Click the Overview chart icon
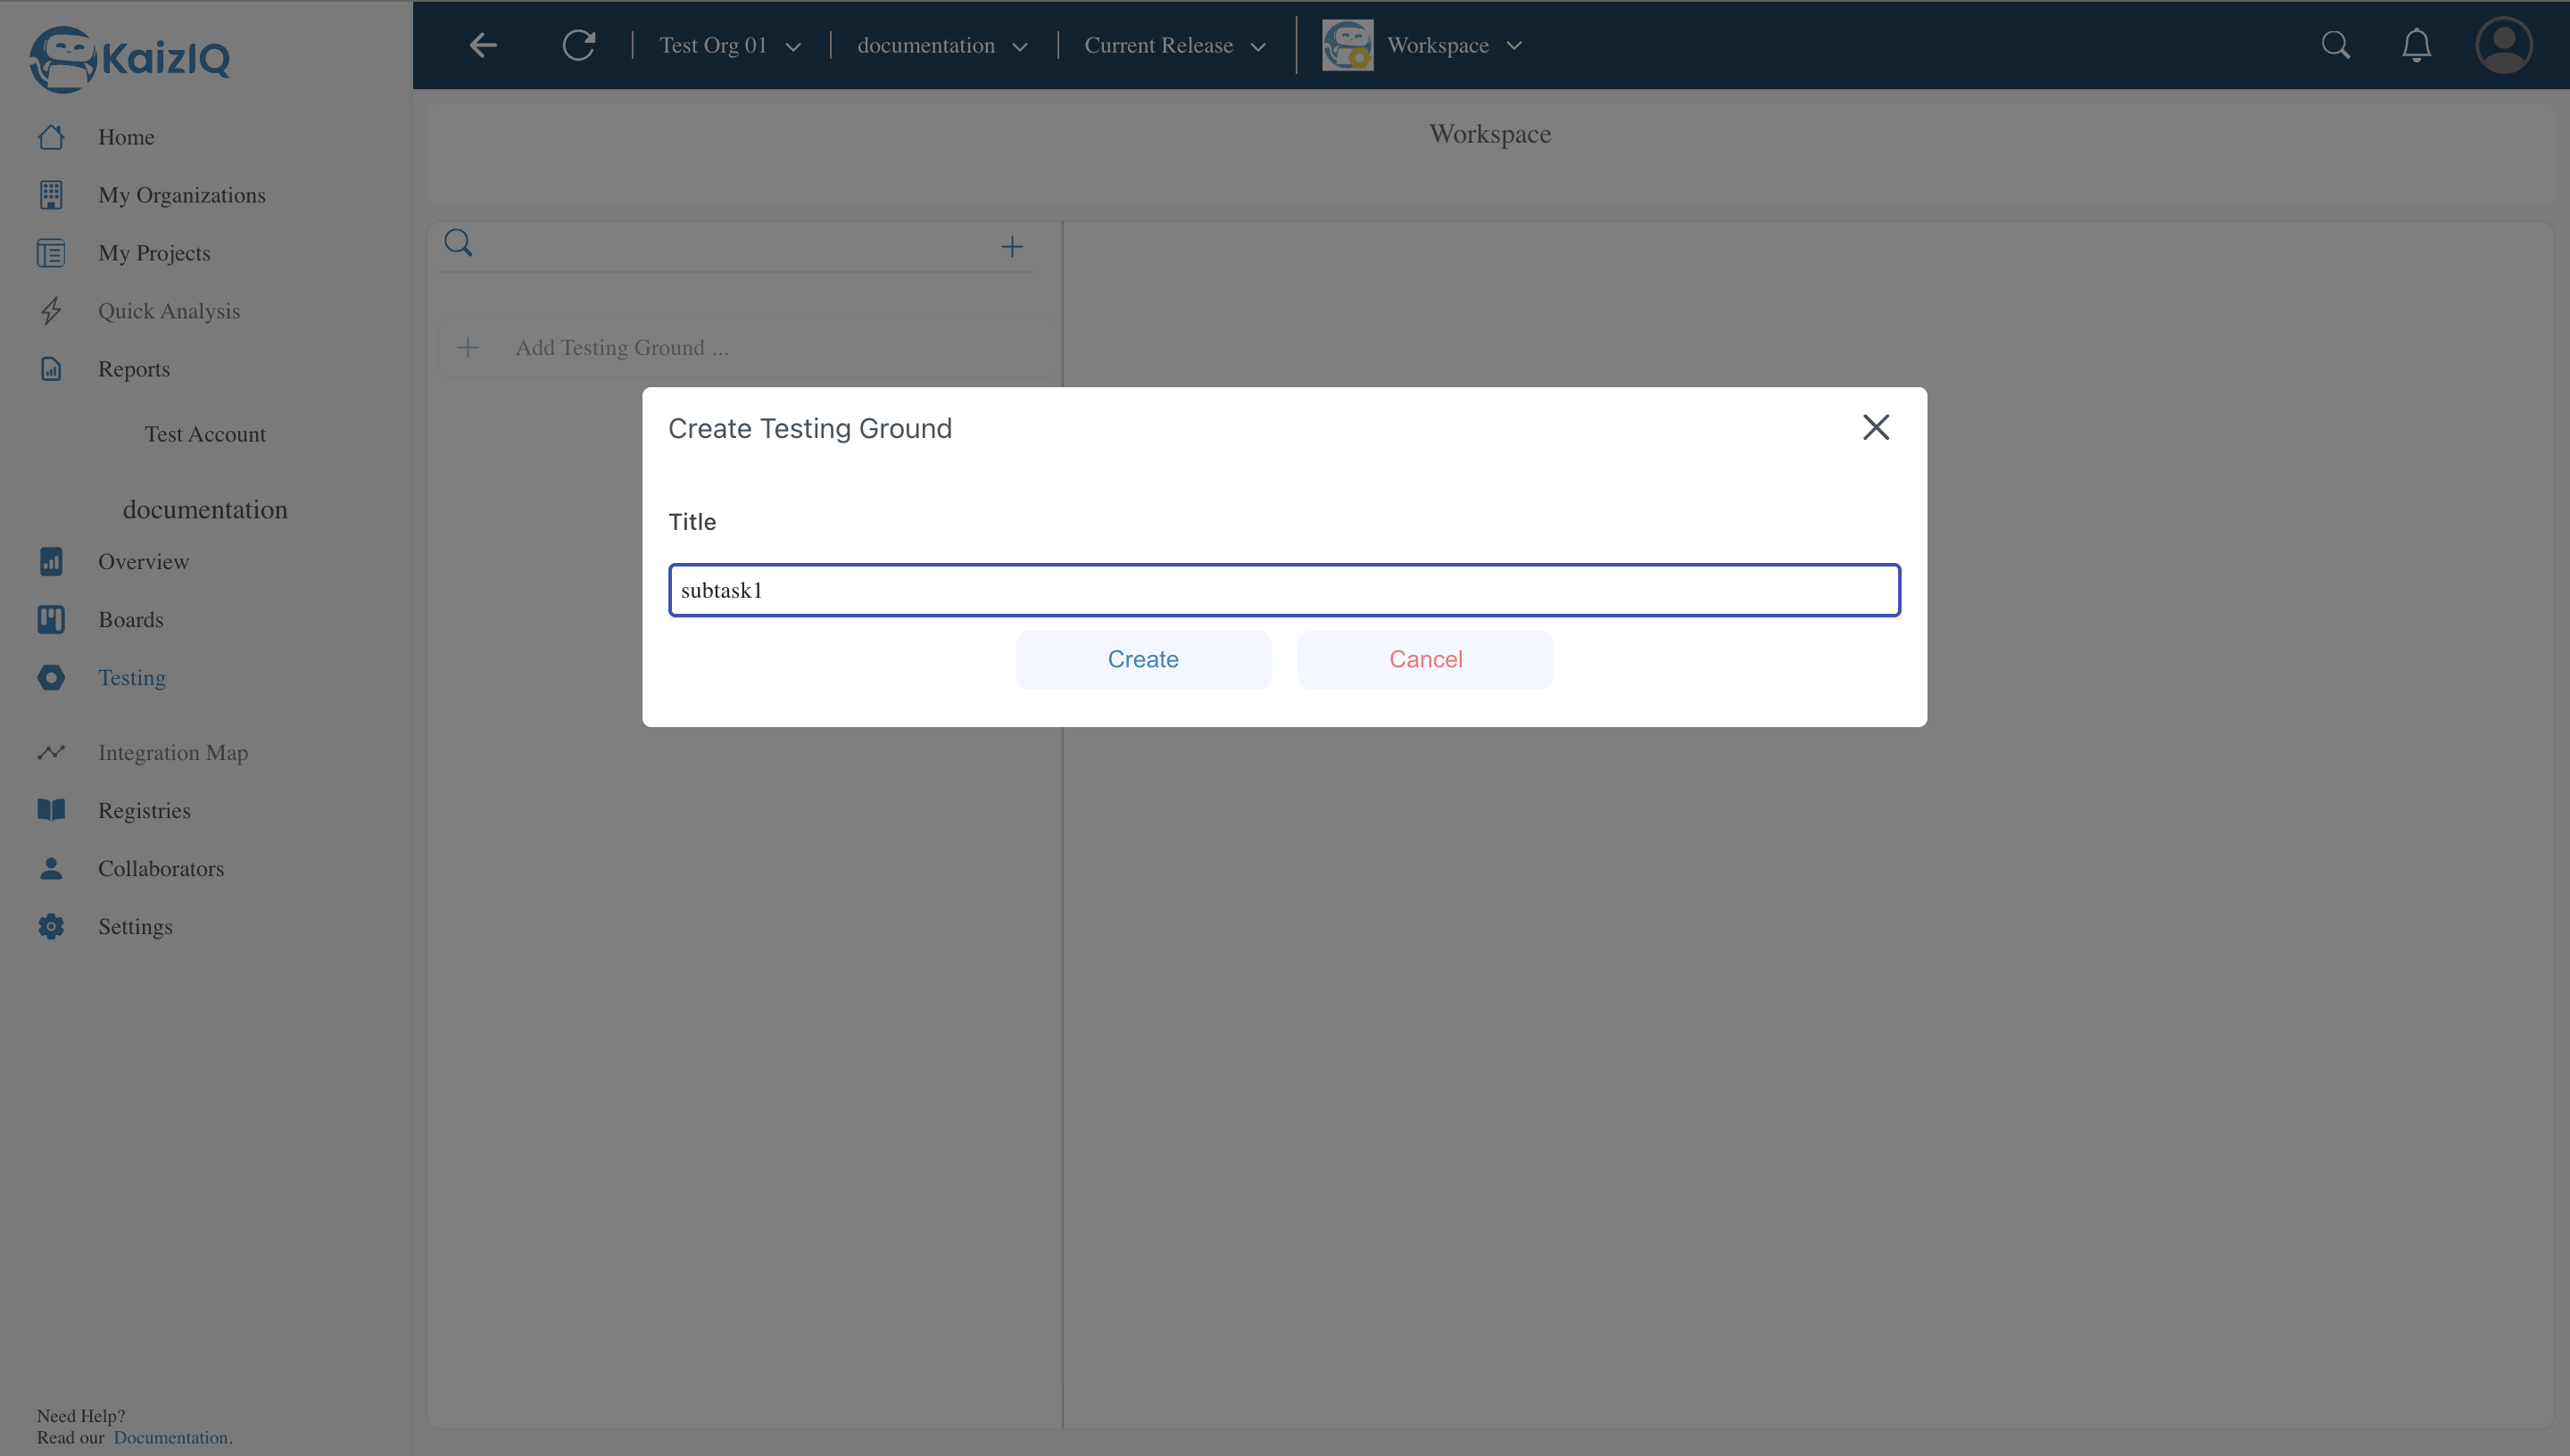 (x=51, y=562)
